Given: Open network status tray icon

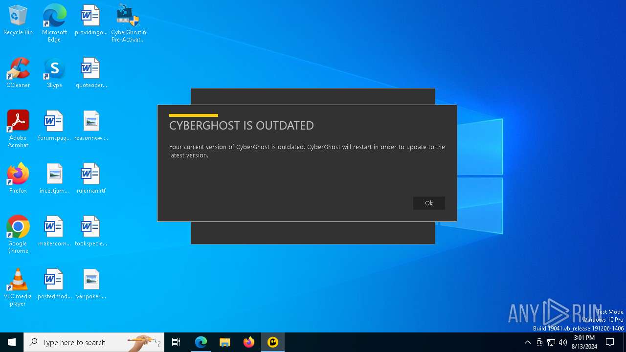Looking at the screenshot, I should click(x=551, y=342).
